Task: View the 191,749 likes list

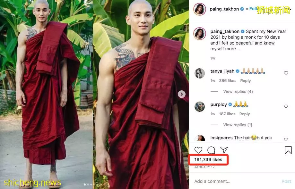Action: (208, 160)
